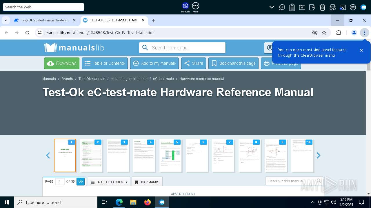Open a new tab with plus button

(x=154, y=20)
